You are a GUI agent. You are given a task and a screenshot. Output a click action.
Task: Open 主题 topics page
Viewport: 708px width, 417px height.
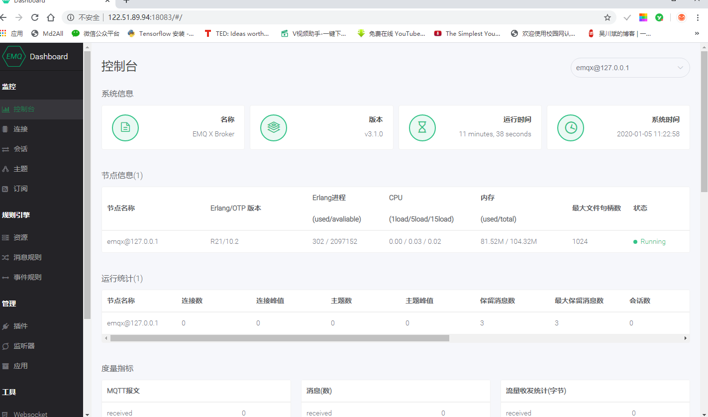tap(41, 169)
